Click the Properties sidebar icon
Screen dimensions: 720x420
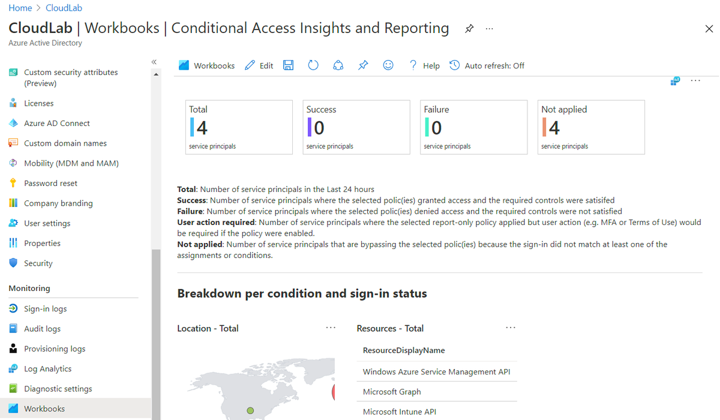[x=13, y=243]
